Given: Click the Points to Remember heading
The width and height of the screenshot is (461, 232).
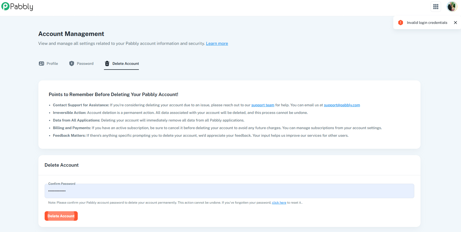Looking at the screenshot, I should coord(113,94).
